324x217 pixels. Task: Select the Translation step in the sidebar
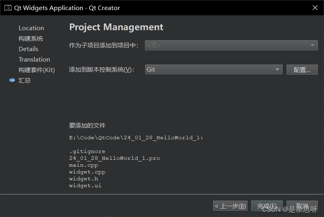(34, 60)
